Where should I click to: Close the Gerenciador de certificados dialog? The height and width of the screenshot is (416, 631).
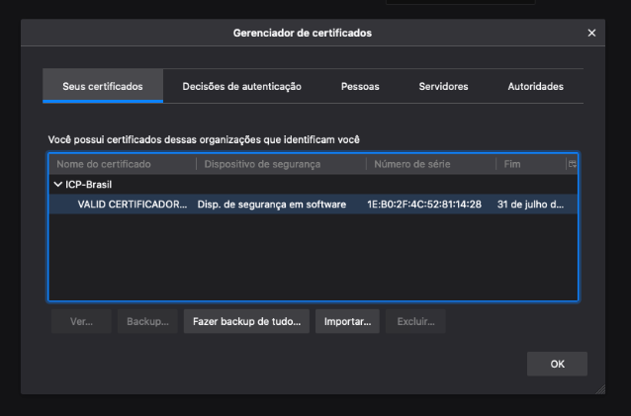point(591,34)
